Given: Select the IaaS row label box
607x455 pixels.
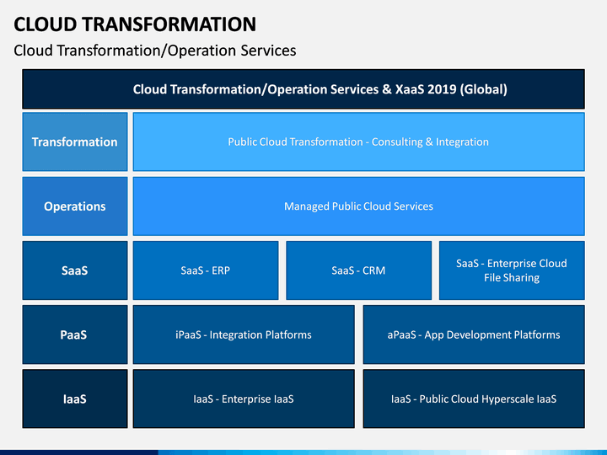Looking at the screenshot, I should pos(75,399).
